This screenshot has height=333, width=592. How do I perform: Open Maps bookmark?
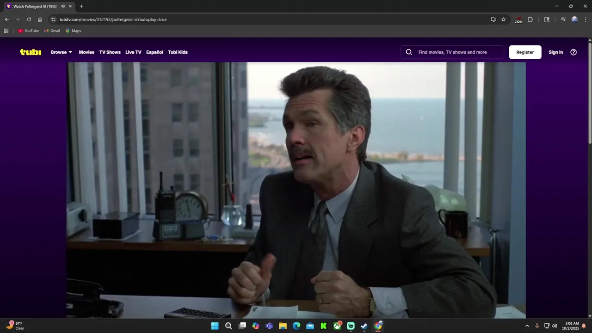click(73, 31)
